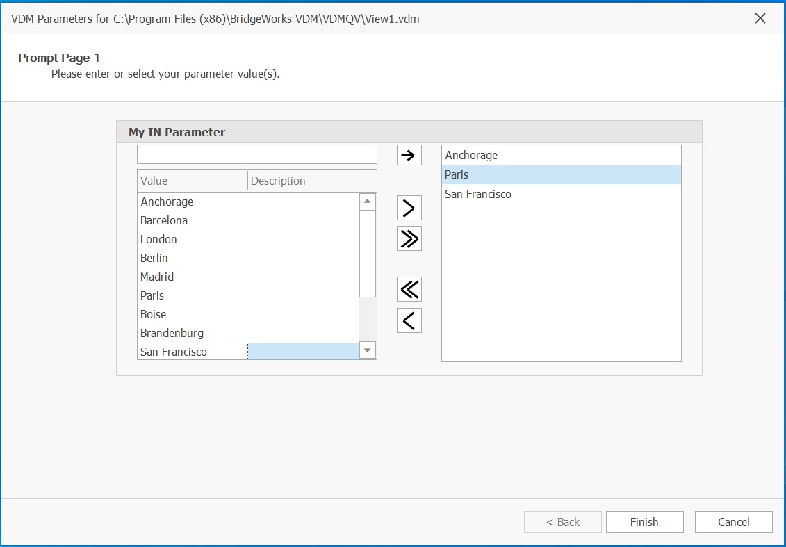Select Anchorage in the available values list
The height and width of the screenshot is (547, 786).
(248, 202)
